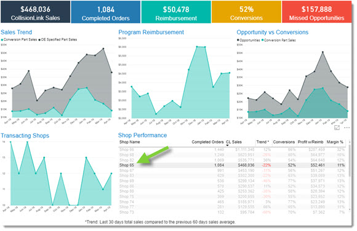Click the peak Opportunities point in Opportunity chart
Image resolution: width=357 pixels, height=231 pixels.
pos(323,52)
